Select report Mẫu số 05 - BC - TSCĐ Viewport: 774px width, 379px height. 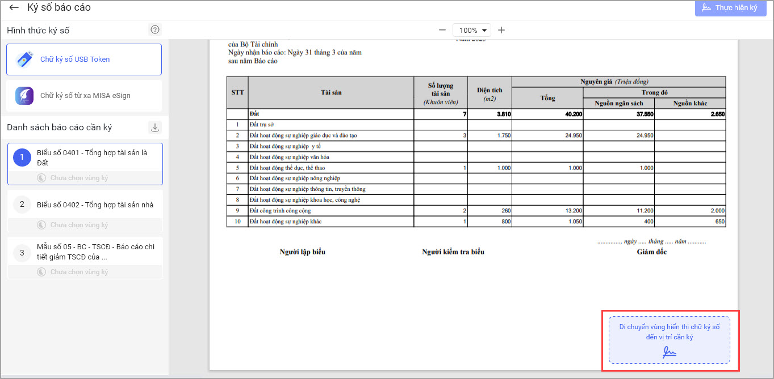pos(85,258)
